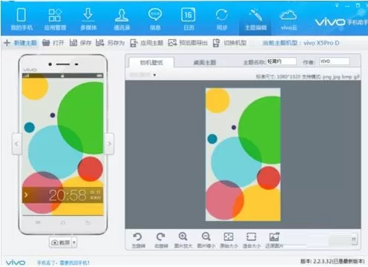Restore the original picture

coord(275,240)
